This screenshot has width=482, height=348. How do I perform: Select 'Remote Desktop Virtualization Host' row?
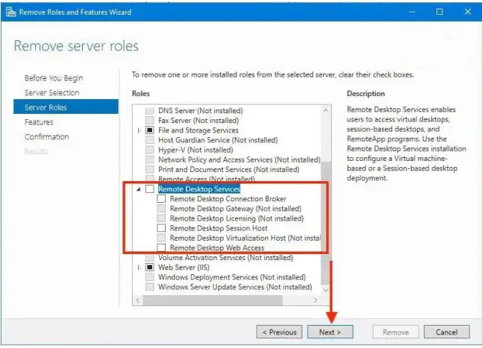click(245, 238)
